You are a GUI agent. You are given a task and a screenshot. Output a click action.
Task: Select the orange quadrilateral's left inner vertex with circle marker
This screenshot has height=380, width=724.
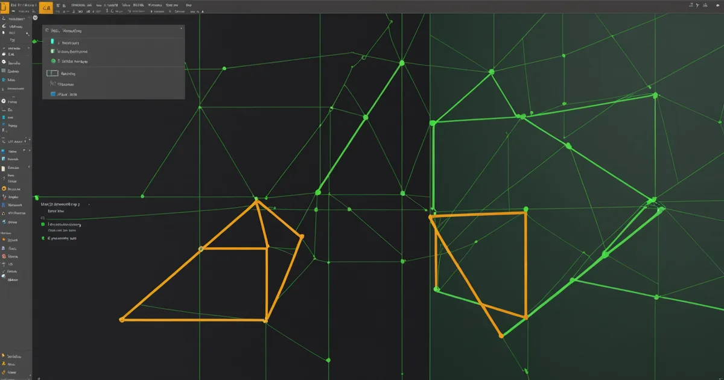click(201, 249)
